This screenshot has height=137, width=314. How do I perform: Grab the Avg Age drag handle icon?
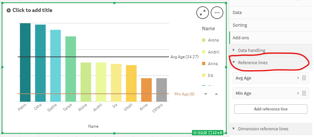pyautogui.click(x=304, y=78)
